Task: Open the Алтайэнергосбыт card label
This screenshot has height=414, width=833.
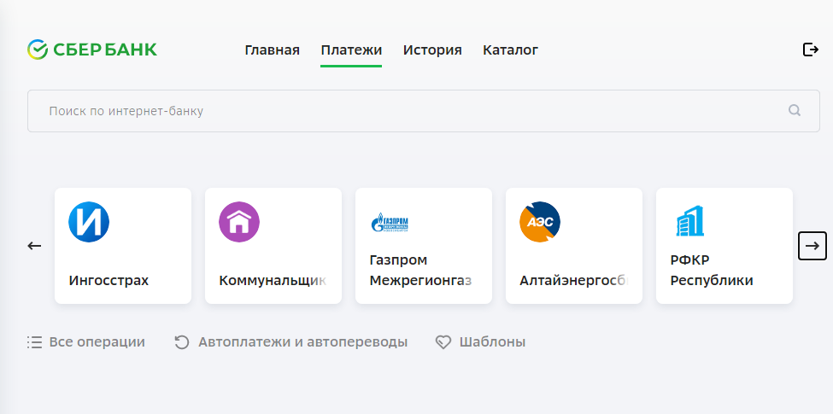Action: pyautogui.click(x=574, y=280)
